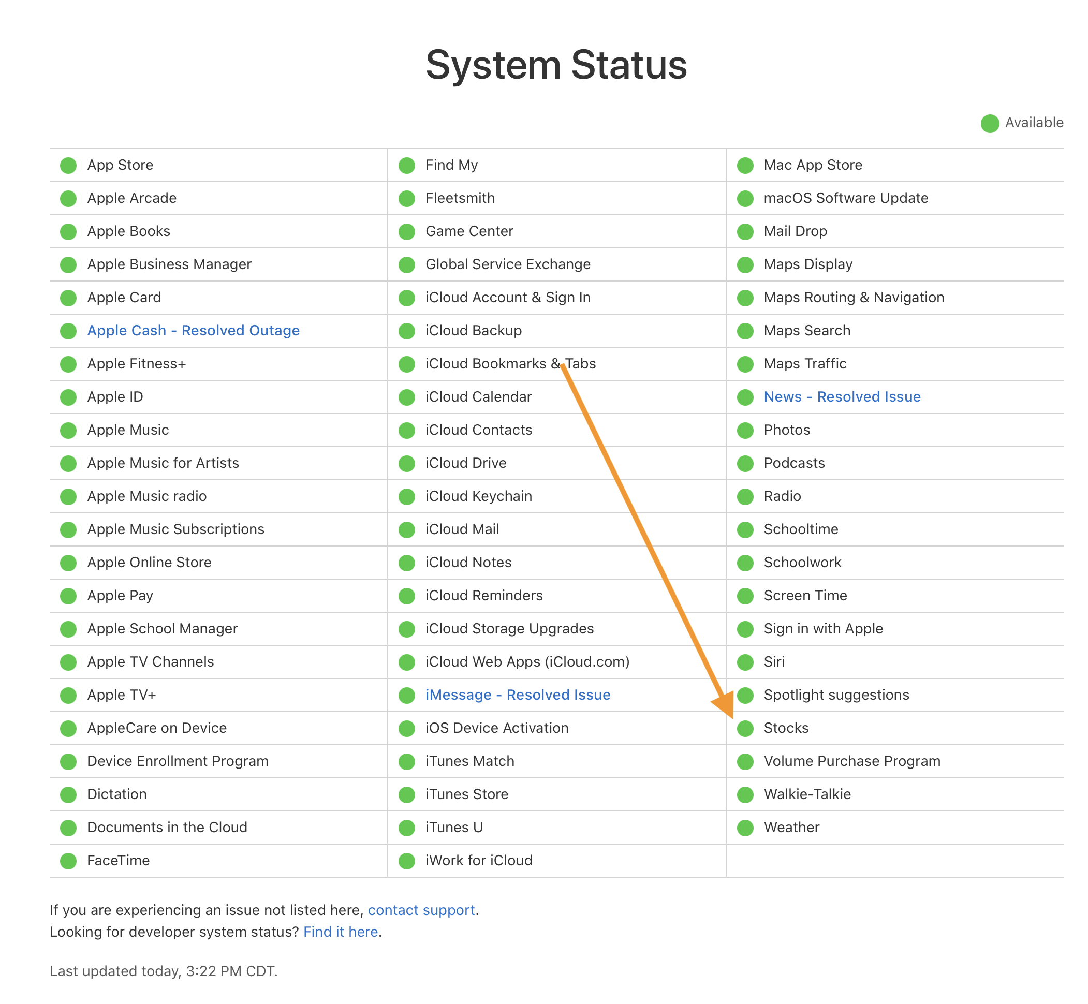Image resolution: width=1088 pixels, height=1004 pixels.
Task: Click the status dot beside Mac App Store
Action: tap(745, 165)
